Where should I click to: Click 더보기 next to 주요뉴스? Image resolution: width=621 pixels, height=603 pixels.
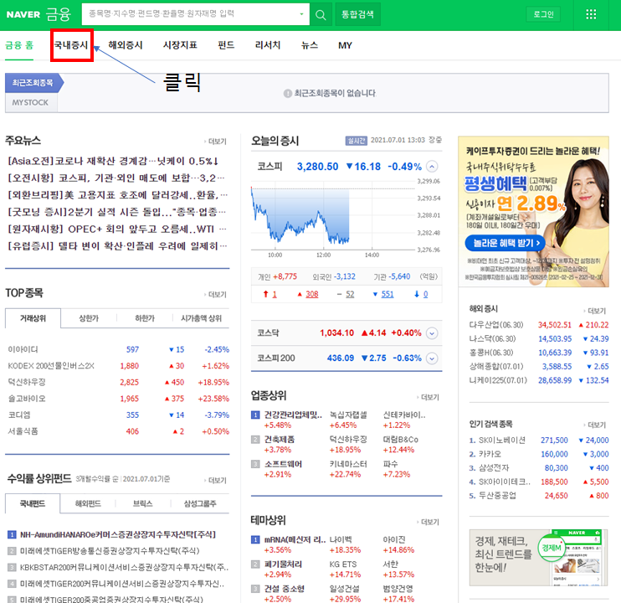coord(215,142)
